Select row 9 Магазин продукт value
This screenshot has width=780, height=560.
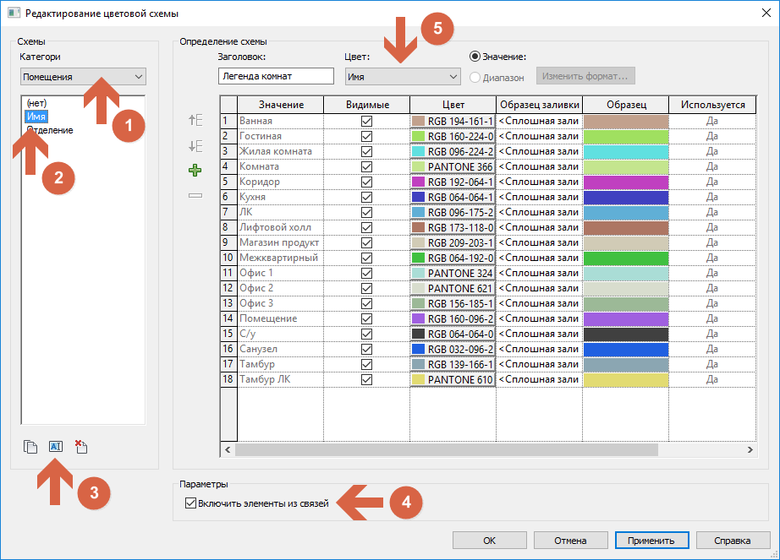pos(281,242)
